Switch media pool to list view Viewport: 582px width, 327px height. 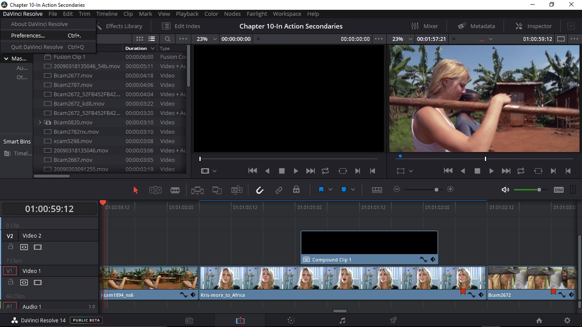[151, 39]
